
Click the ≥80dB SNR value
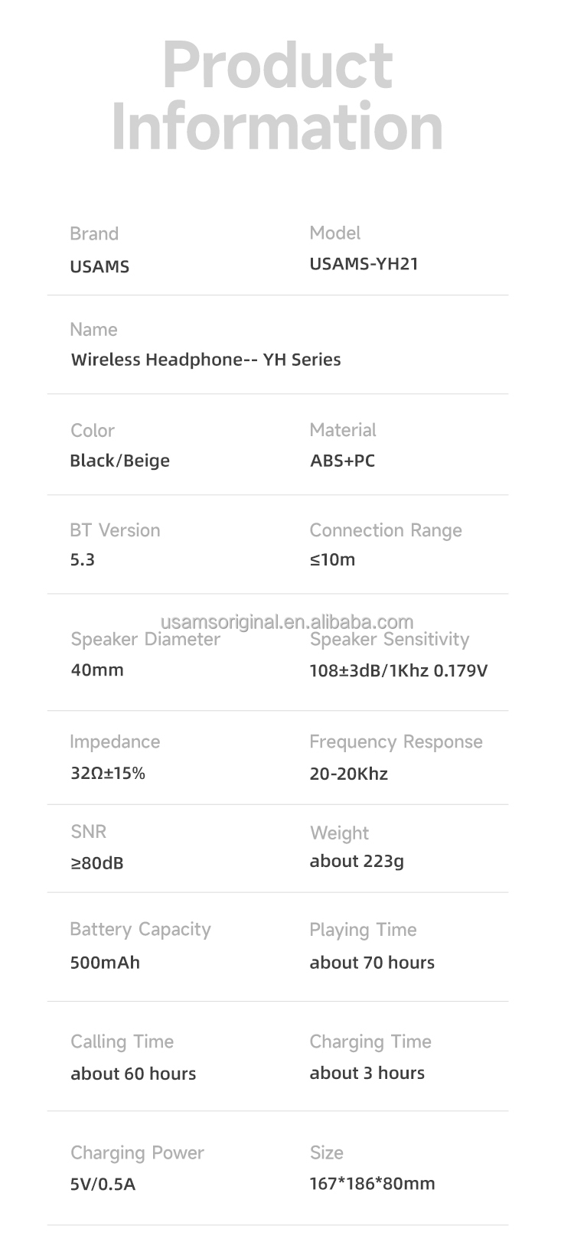click(97, 863)
